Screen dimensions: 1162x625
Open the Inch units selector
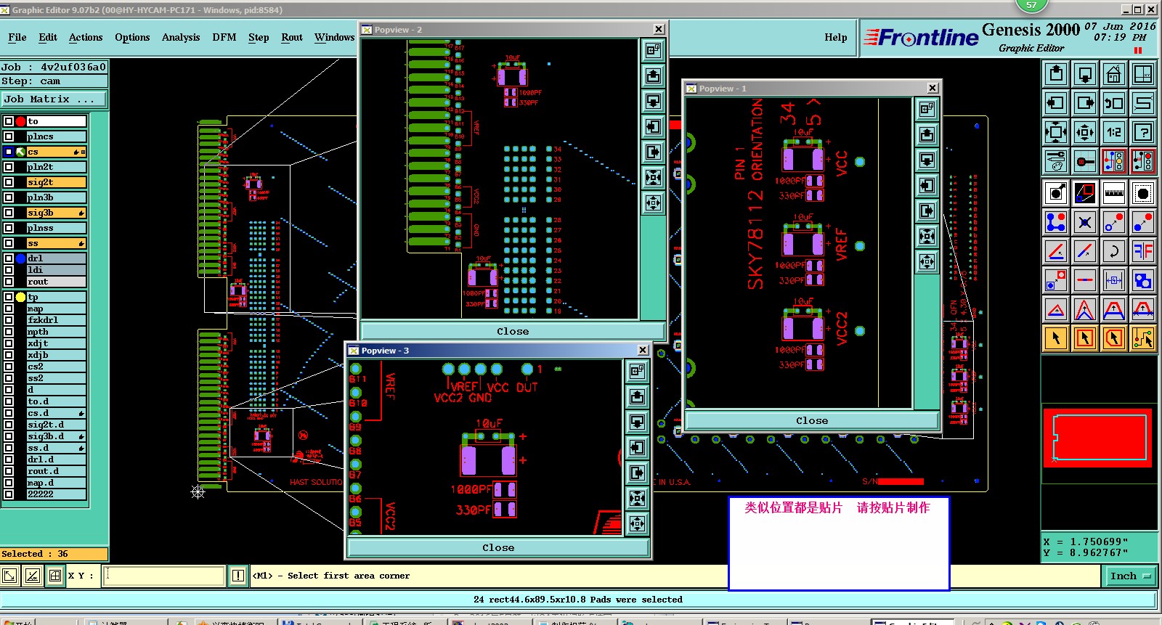pos(1130,576)
